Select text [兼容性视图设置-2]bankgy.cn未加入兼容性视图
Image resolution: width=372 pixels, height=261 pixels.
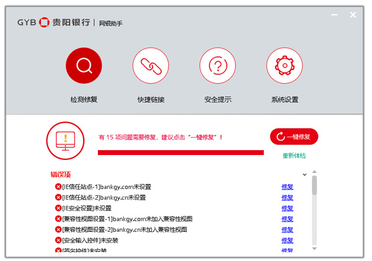click(125, 229)
